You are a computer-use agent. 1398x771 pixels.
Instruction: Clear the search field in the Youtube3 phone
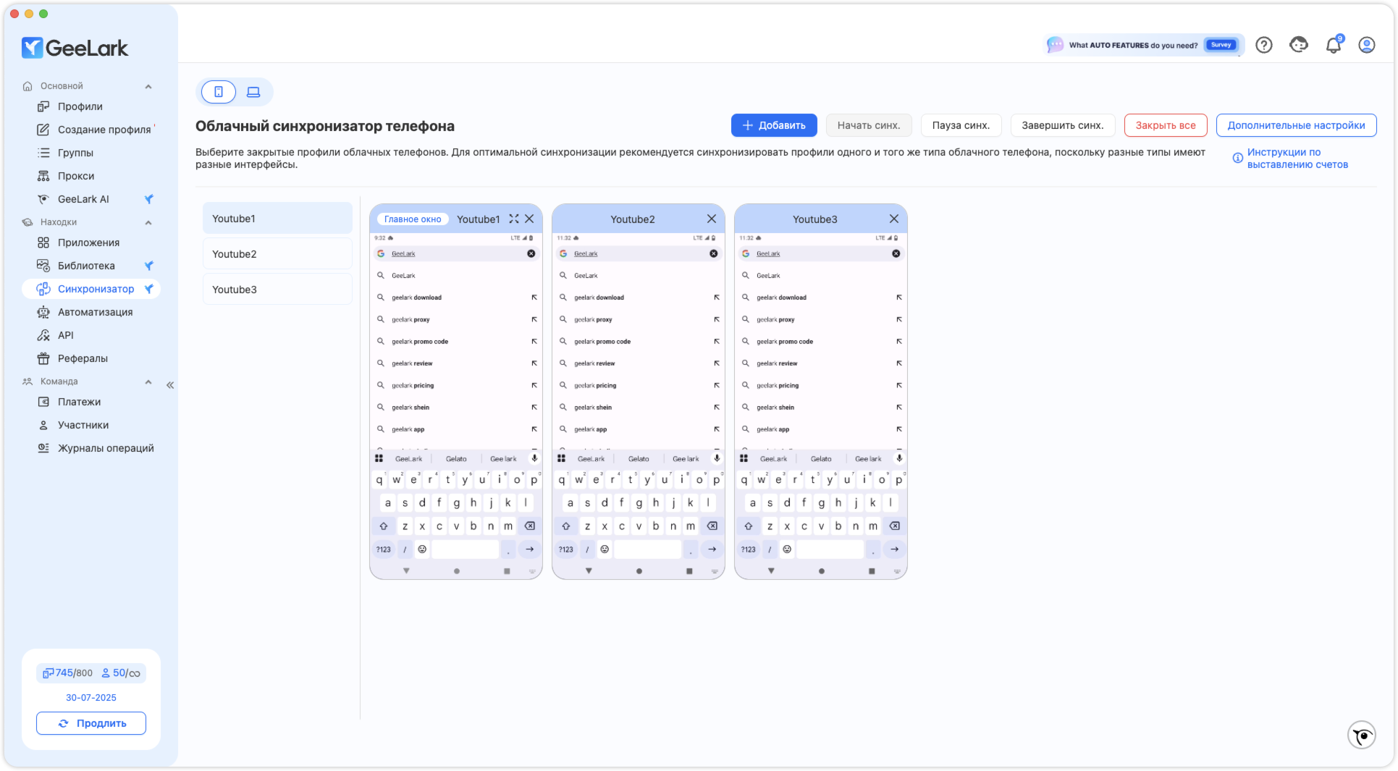[x=896, y=253]
